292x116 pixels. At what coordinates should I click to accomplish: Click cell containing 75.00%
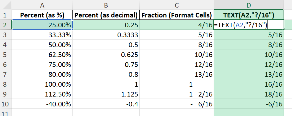(42, 64)
